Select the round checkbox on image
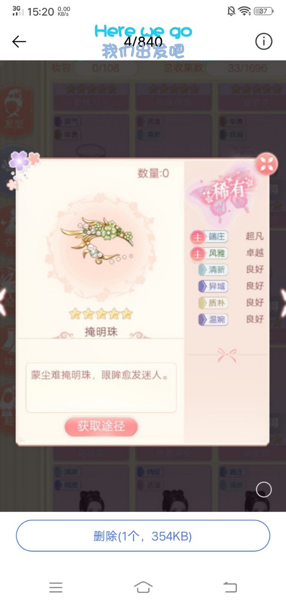Image resolution: width=286 pixels, height=604 pixels. 264,490
